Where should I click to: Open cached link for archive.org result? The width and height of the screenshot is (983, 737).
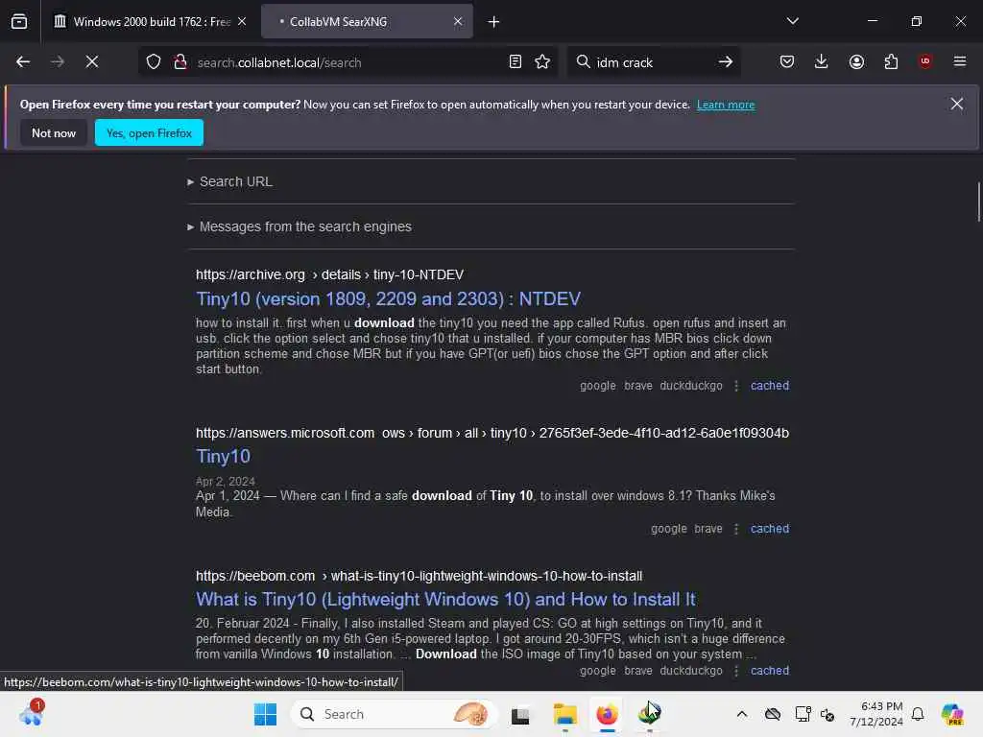[769, 386]
